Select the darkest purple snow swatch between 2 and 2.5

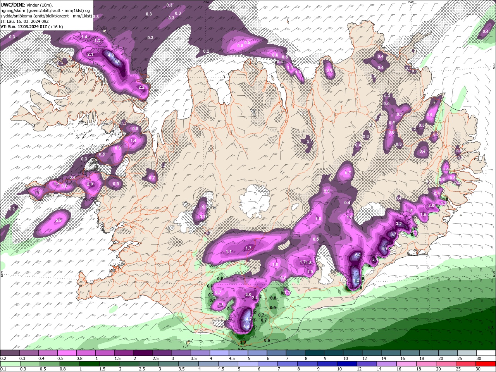pyautogui.click(x=142, y=353)
